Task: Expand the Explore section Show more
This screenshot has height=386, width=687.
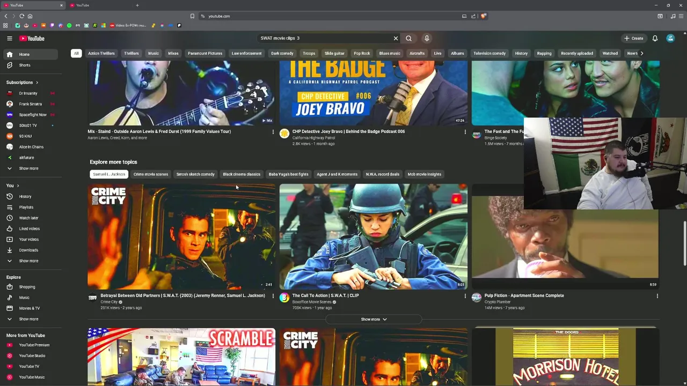Action: click(x=31, y=319)
